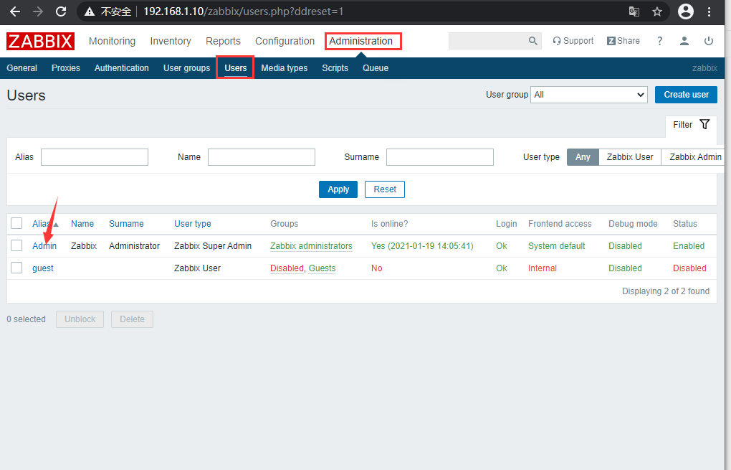Open the guest user link
This screenshot has height=470, width=731.
43,268
